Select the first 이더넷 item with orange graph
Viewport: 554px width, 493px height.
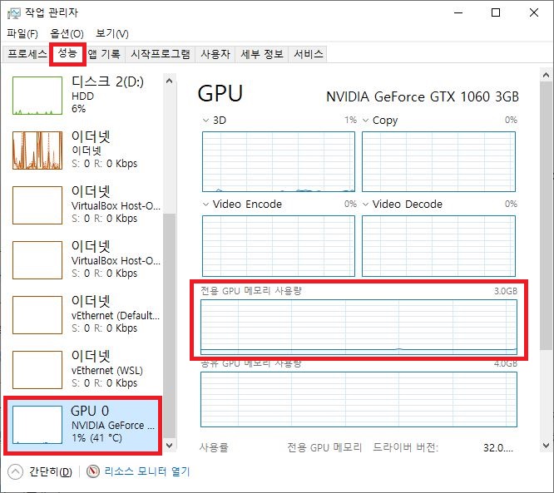pyautogui.click(x=83, y=150)
